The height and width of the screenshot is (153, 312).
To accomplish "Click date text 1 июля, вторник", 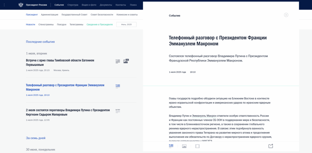I will tap(37, 54).
